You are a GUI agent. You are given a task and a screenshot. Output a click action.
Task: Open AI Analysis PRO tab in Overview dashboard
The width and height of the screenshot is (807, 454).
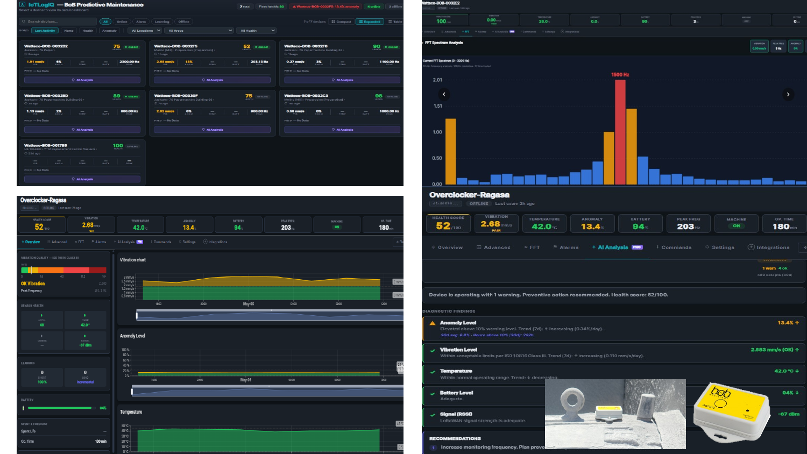(x=128, y=242)
